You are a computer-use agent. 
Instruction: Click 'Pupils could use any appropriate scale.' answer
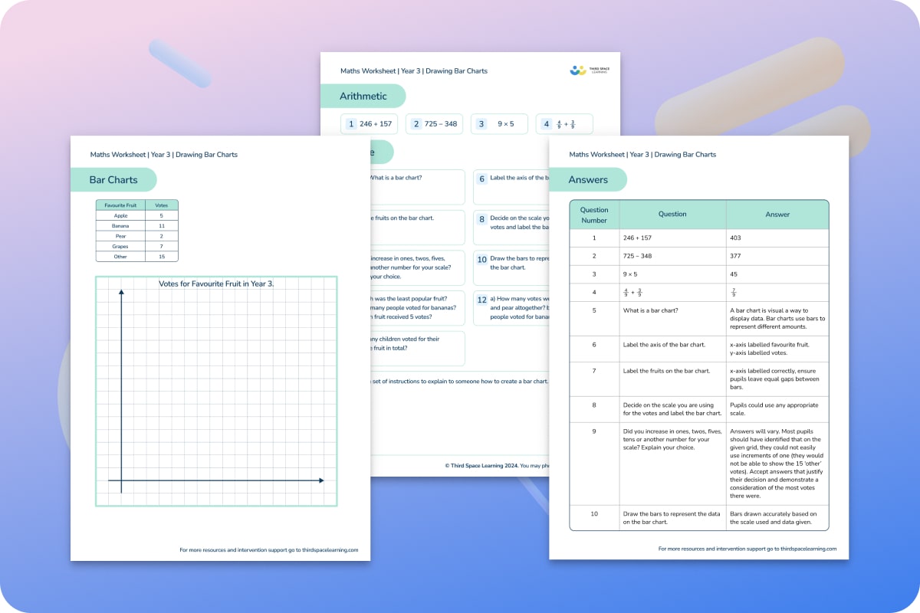pyautogui.click(x=774, y=409)
